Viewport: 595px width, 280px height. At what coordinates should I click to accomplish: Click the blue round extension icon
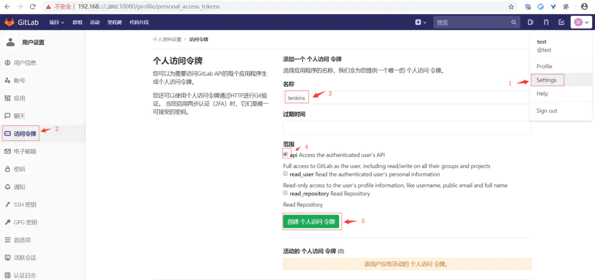coord(540,7)
